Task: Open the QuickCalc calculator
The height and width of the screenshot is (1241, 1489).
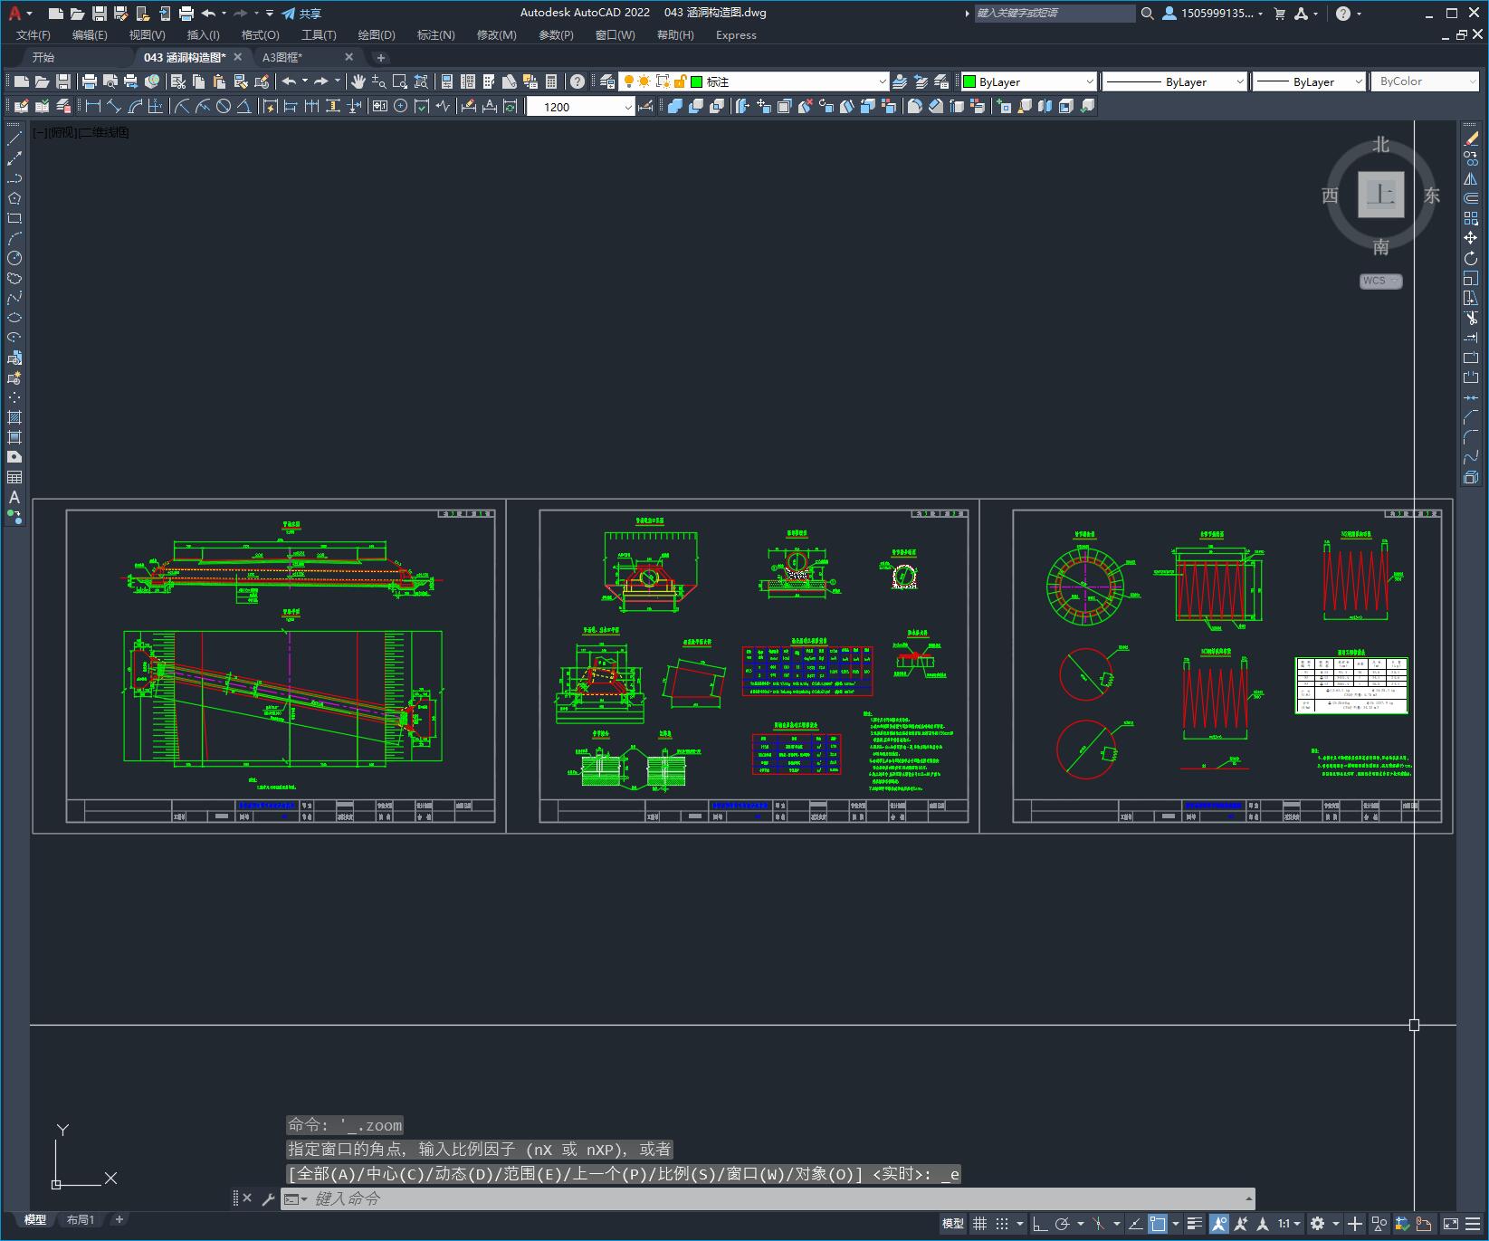Action: [x=551, y=81]
